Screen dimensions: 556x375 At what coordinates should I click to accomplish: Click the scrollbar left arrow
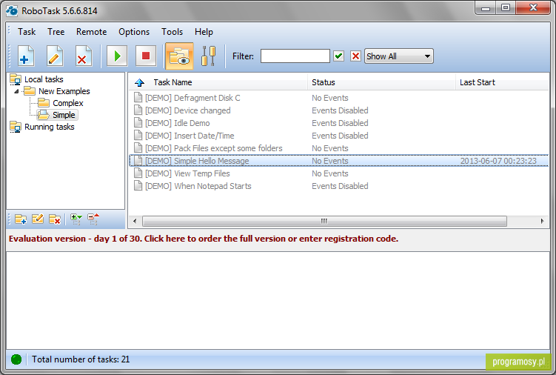135,222
